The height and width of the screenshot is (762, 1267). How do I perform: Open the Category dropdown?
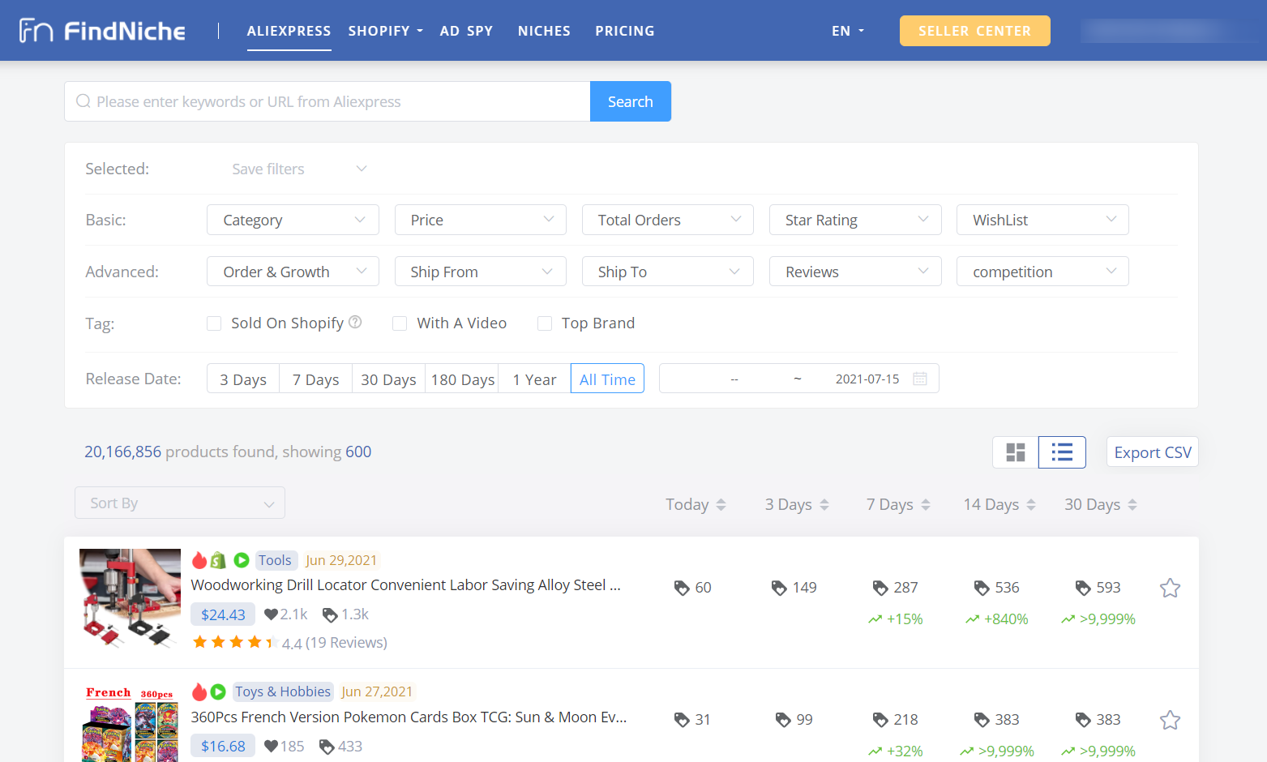coord(293,220)
